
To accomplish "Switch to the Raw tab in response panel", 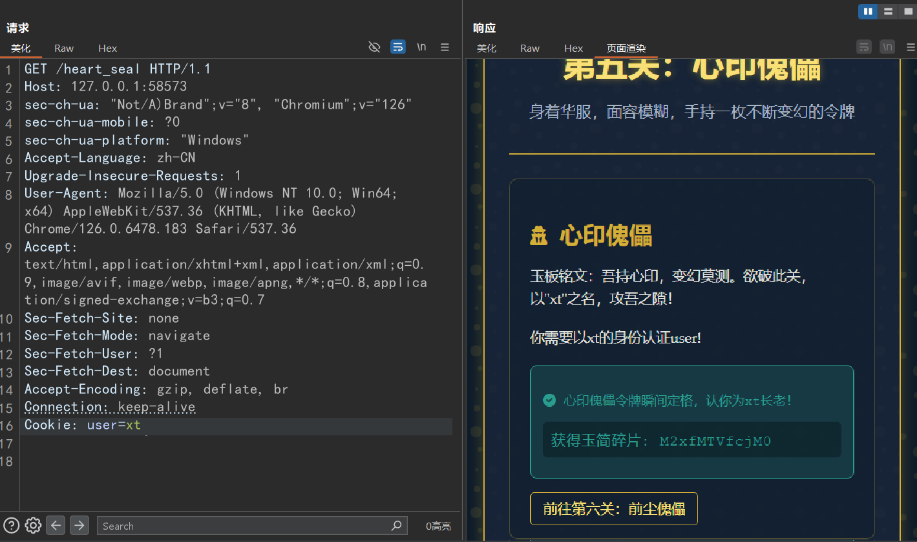I will 529,48.
